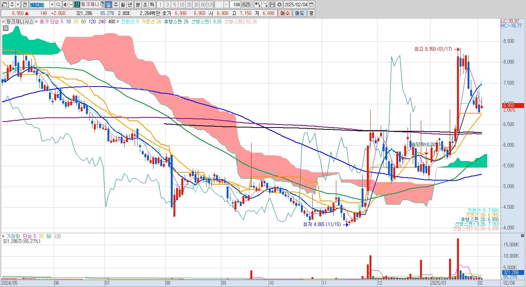Screen dimensions: 526x287
Task: Click the 전환선 9 legend label
Action: click(130, 22)
